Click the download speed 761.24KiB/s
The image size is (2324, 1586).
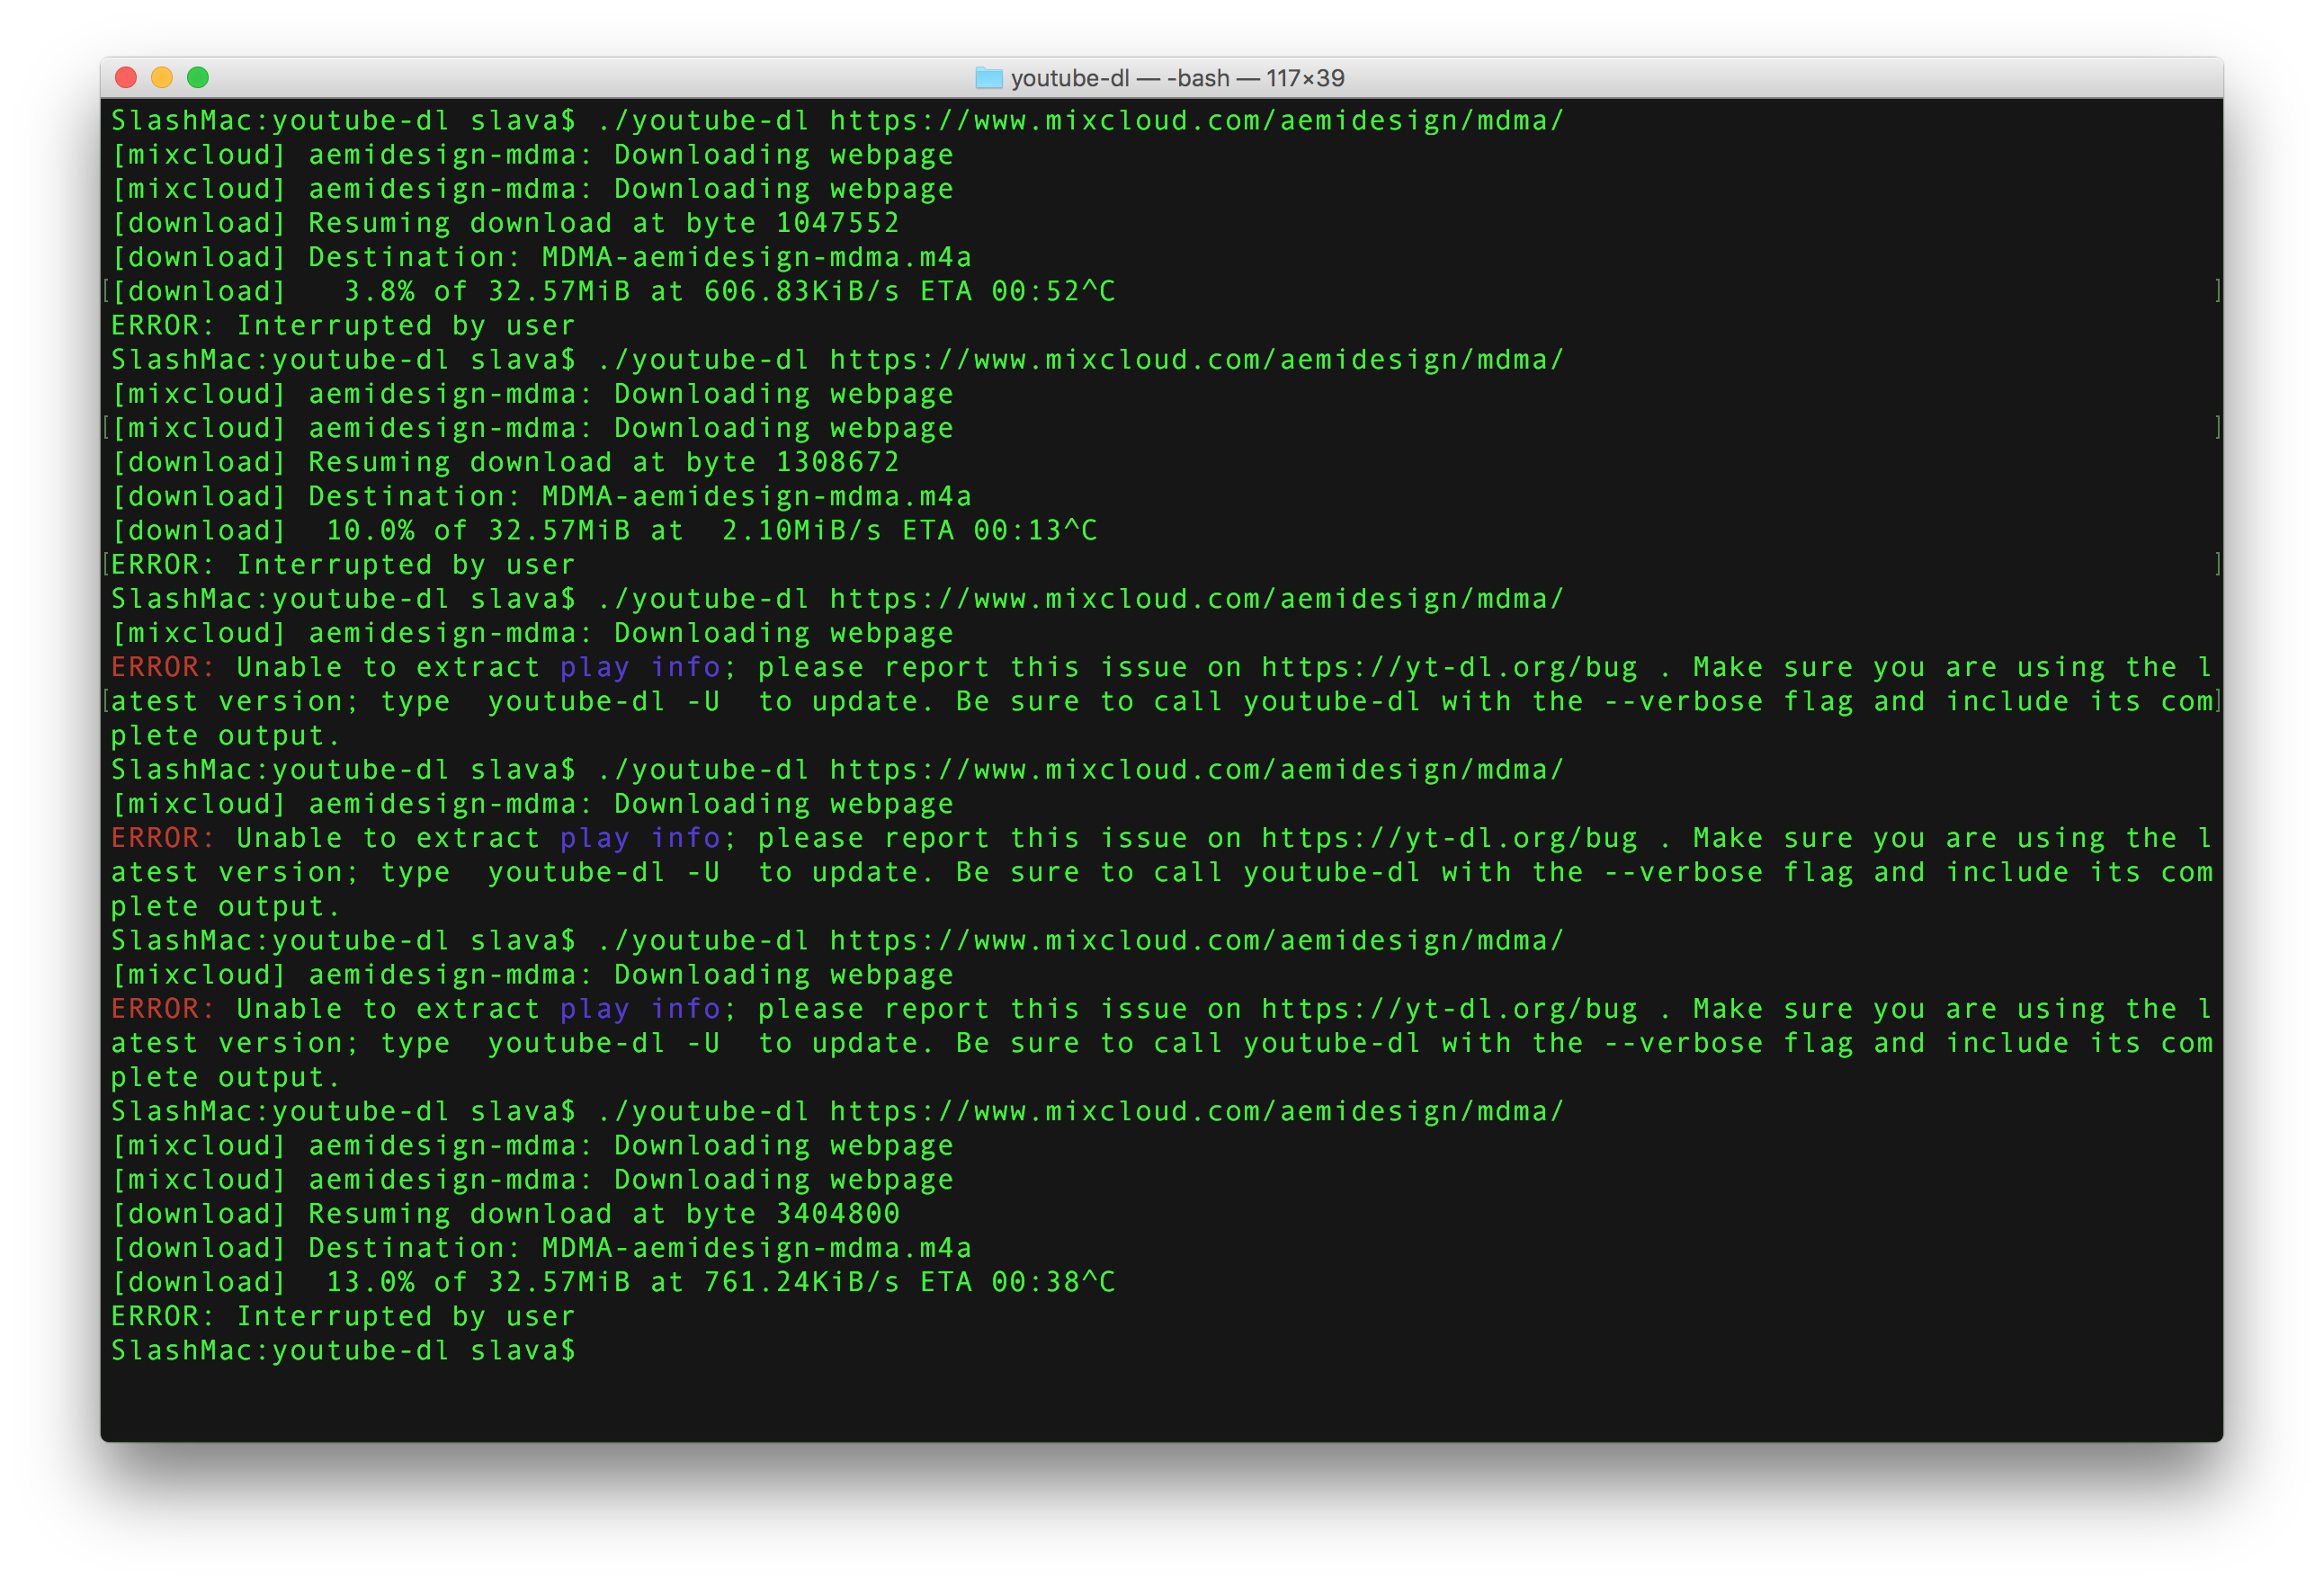[x=801, y=1281]
